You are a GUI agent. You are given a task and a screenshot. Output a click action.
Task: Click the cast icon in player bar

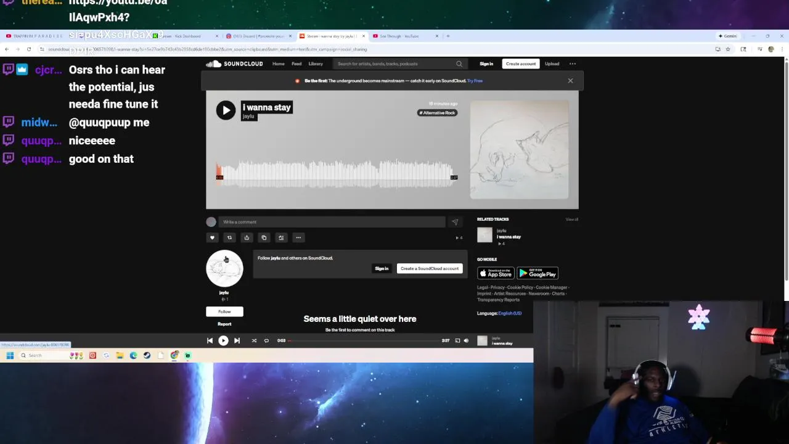[x=457, y=340]
